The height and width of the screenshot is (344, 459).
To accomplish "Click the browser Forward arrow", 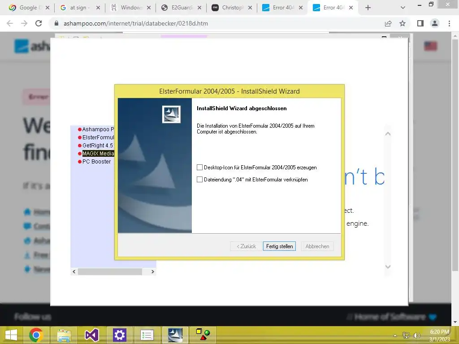I will pyautogui.click(x=24, y=23).
